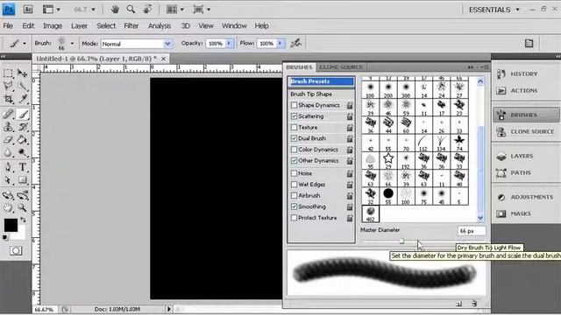561x315 pixels.
Task: Select the Rectangular Marquee tool
Action: [x=8, y=73]
